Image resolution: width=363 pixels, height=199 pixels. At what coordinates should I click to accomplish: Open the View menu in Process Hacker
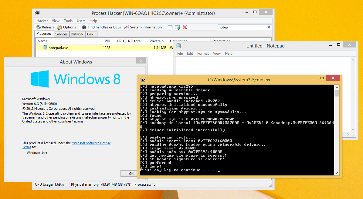click(x=56, y=21)
